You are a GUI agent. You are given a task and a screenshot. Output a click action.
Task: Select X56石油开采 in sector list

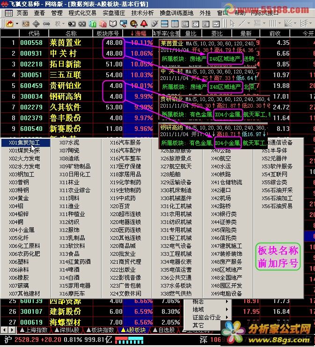click(x=277, y=190)
